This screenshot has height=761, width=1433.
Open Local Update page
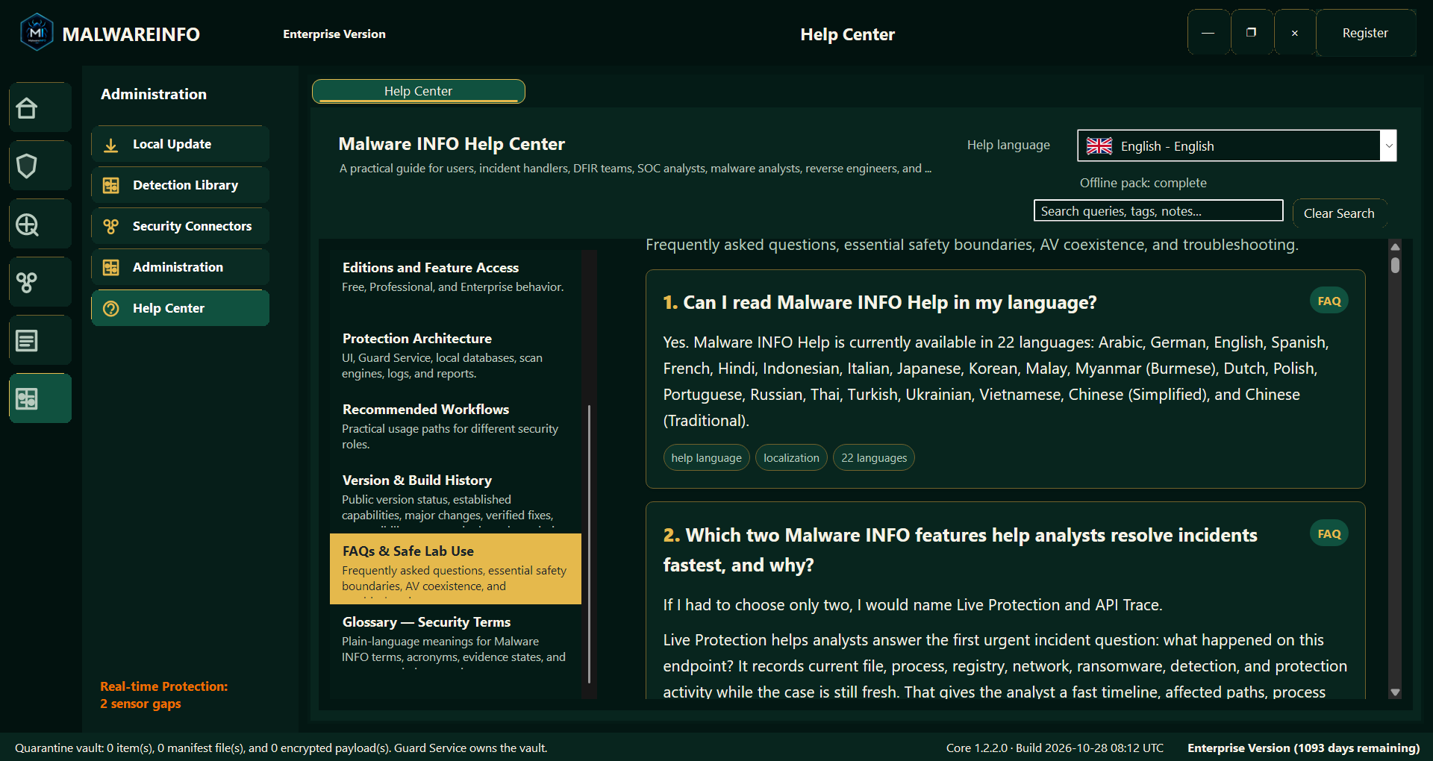(x=181, y=145)
